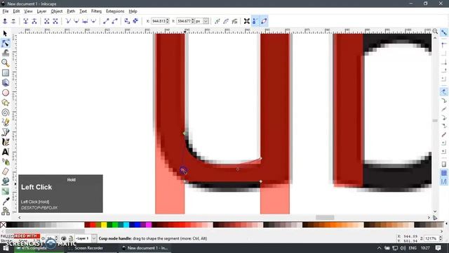
Task: Click the Y coordinate spinner arrows
Action: pyautogui.click(x=193, y=21)
